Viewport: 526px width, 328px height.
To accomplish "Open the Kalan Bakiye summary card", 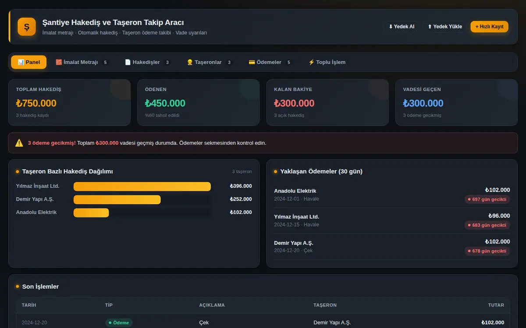I will coord(327,102).
